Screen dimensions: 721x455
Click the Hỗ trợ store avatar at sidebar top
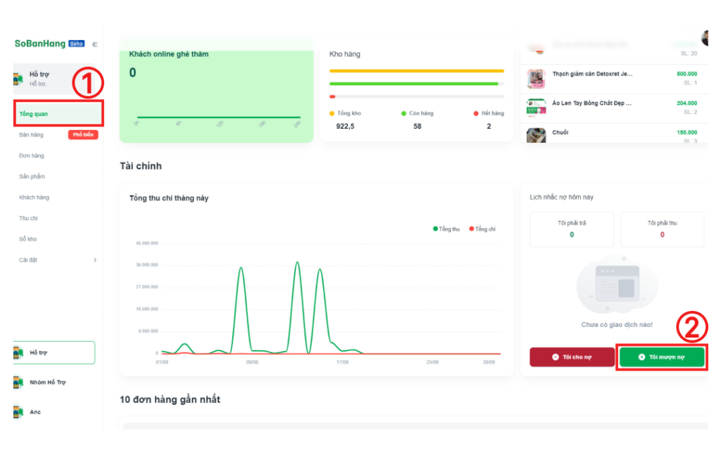pyautogui.click(x=18, y=79)
